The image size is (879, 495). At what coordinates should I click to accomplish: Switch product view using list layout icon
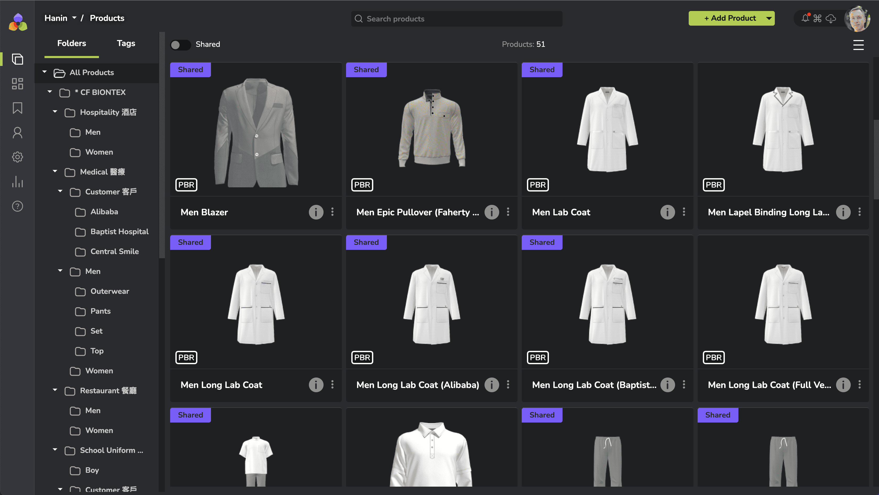858,45
